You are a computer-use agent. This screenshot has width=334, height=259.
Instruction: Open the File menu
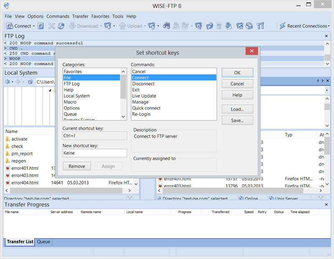(x=8, y=16)
